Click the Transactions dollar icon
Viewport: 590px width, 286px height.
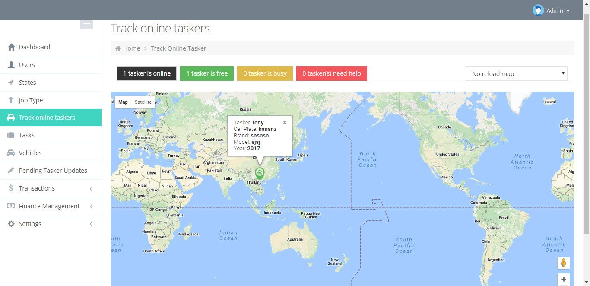pos(11,188)
